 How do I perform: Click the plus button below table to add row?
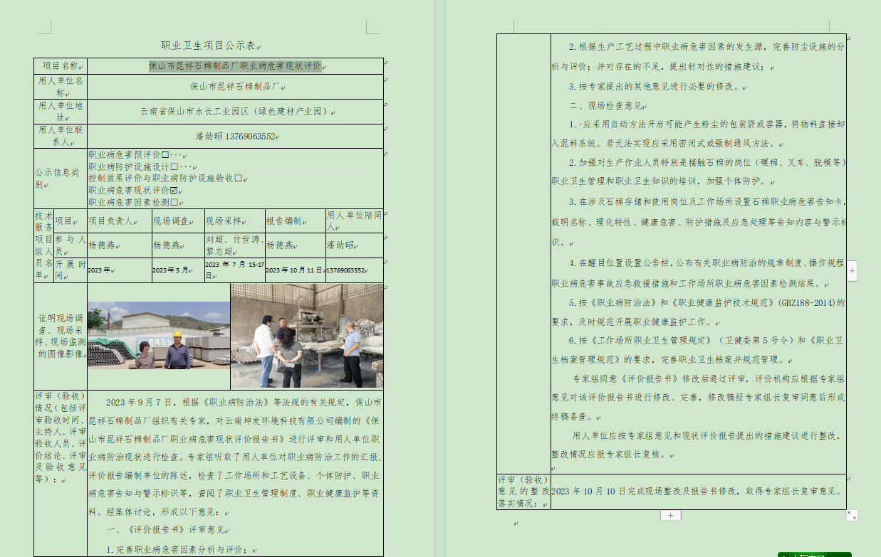pyautogui.click(x=670, y=515)
